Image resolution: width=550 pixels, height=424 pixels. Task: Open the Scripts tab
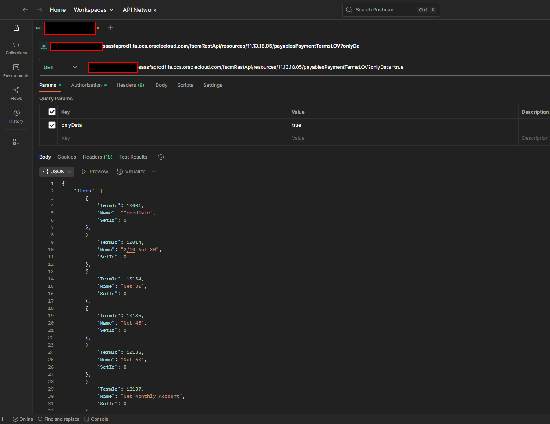click(x=185, y=85)
